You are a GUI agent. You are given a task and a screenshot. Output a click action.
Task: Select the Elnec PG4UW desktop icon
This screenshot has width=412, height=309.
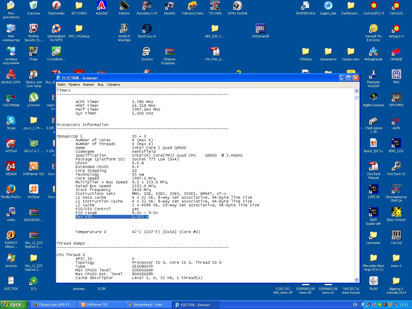396,215
